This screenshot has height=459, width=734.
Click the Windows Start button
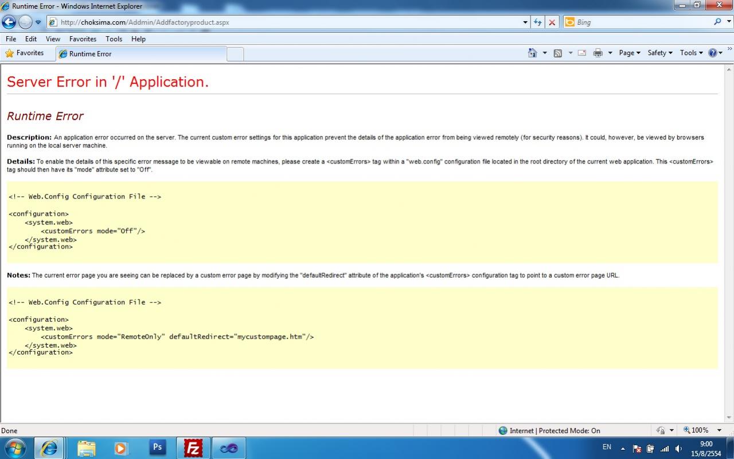pyautogui.click(x=15, y=448)
